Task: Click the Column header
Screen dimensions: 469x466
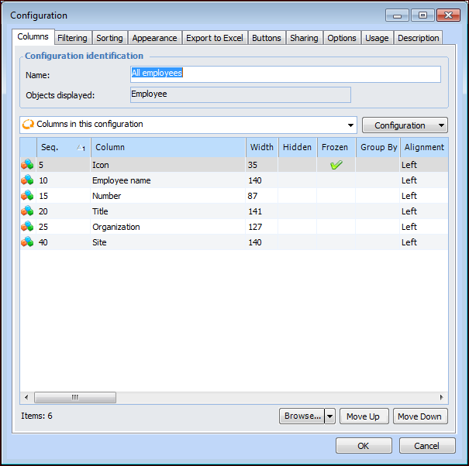Action: coord(168,147)
